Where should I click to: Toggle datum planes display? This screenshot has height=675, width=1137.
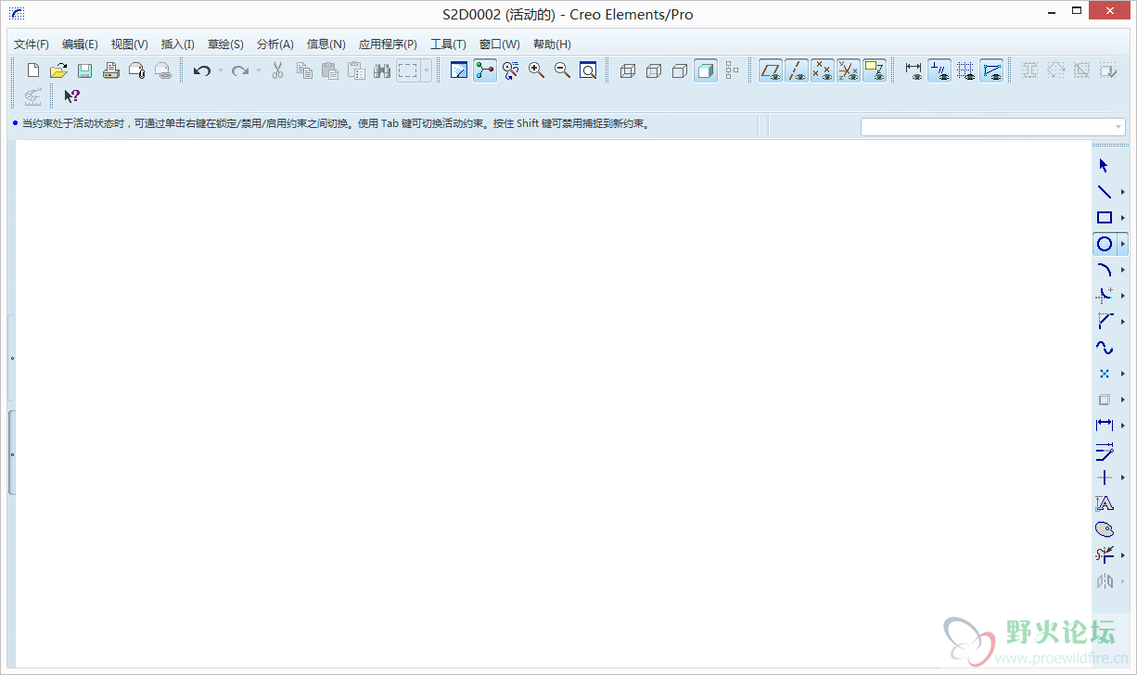tap(770, 70)
